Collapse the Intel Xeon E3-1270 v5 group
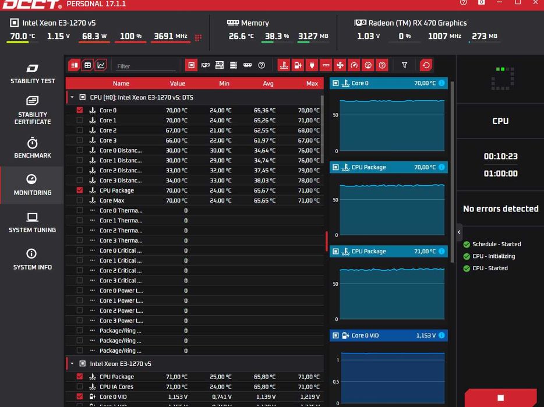Viewport: 544px width, 407px height. [x=72, y=364]
